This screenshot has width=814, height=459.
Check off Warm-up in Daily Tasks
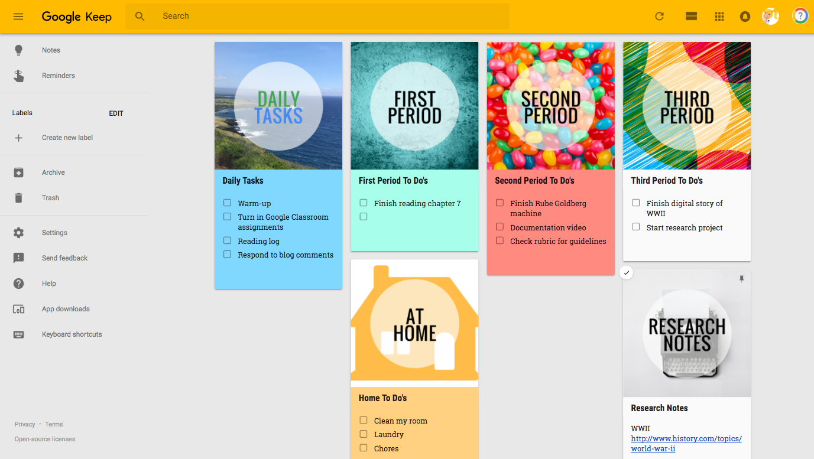point(227,203)
